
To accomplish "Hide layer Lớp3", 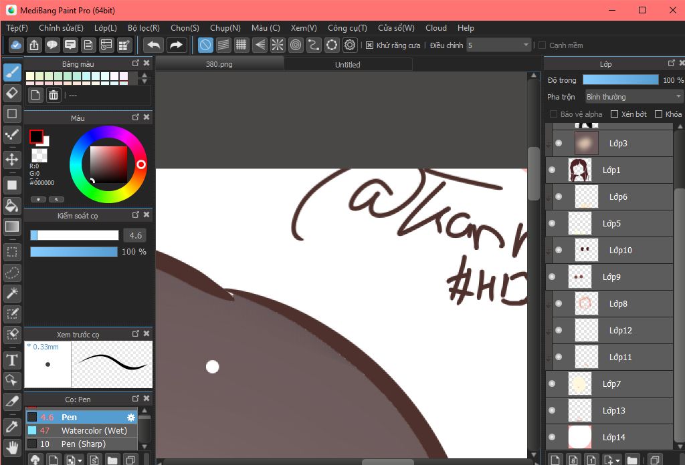I will pos(559,143).
